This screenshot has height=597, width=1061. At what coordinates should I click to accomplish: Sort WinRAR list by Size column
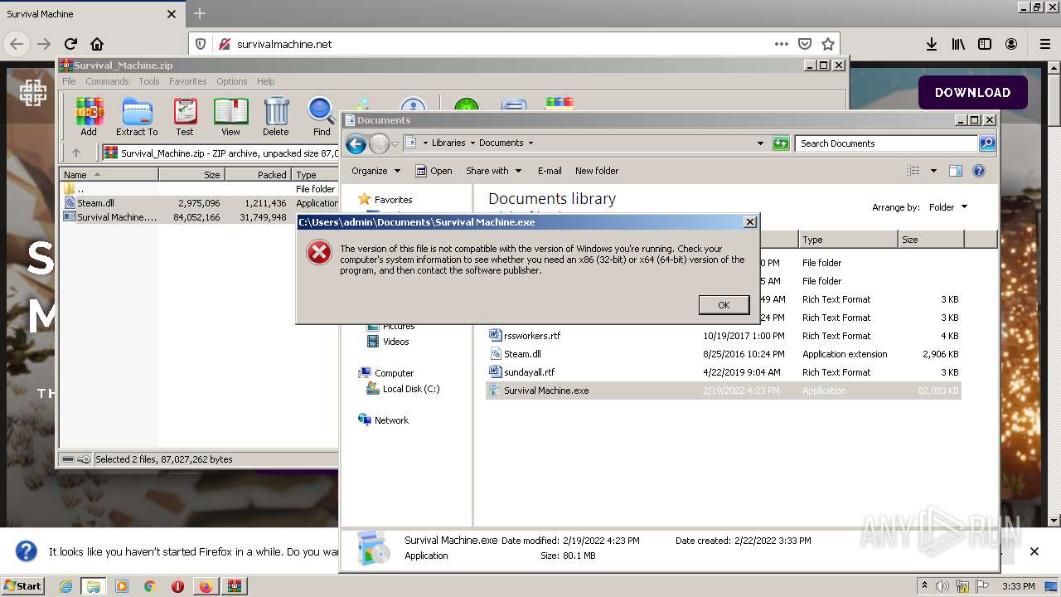191,175
